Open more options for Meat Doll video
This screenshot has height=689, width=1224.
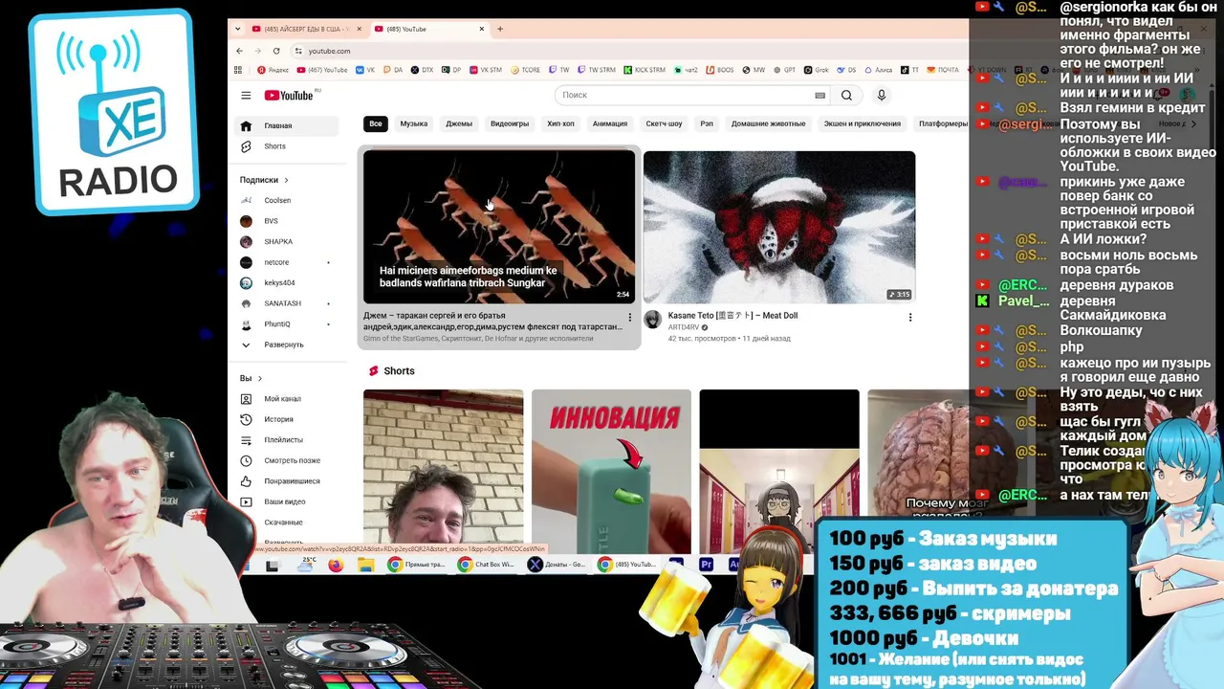click(909, 317)
